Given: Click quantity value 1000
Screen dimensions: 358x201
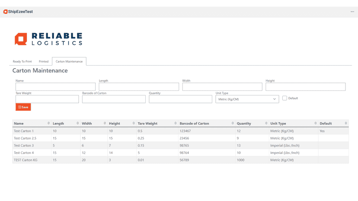Looking at the screenshot, I should 240,160.
